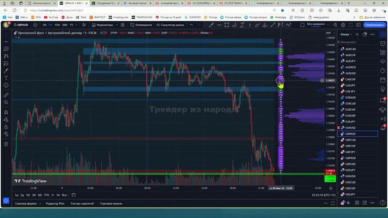Open the chart type candles selector
This screenshot has width=388, height=218.
(84, 25)
